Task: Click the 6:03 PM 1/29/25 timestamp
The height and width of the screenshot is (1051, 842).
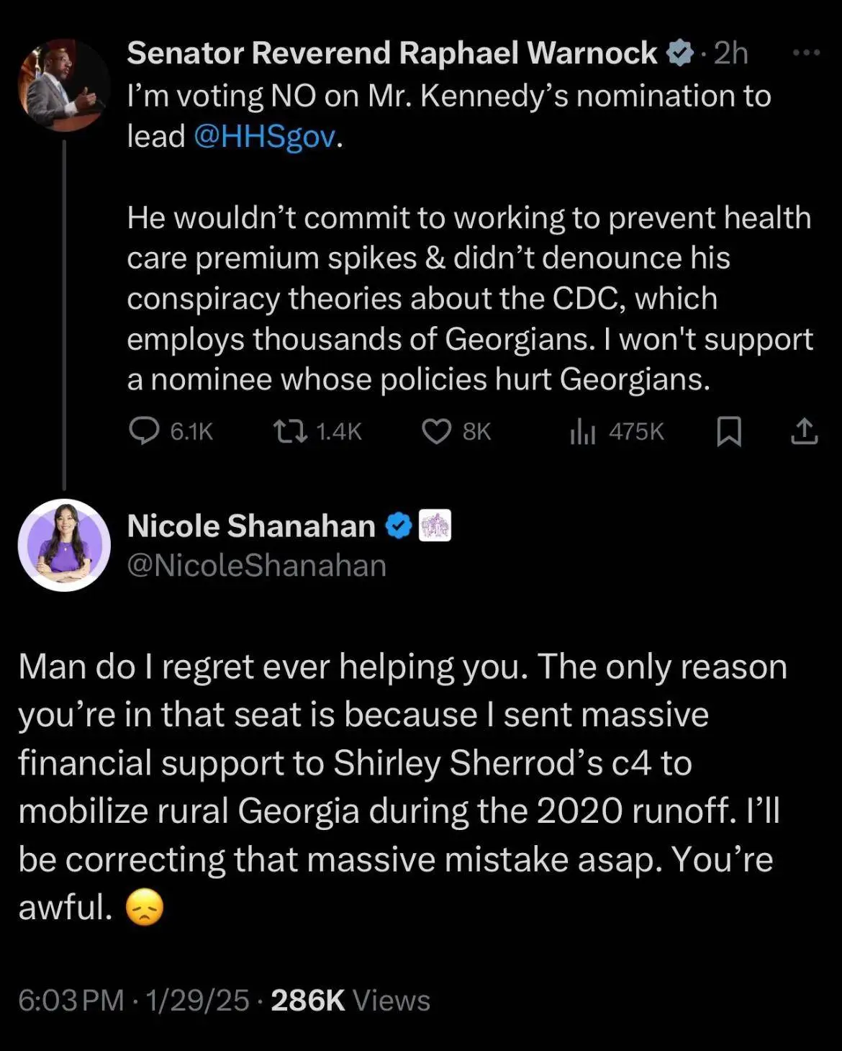Action: pyautogui.click(x=133, y=1001)
